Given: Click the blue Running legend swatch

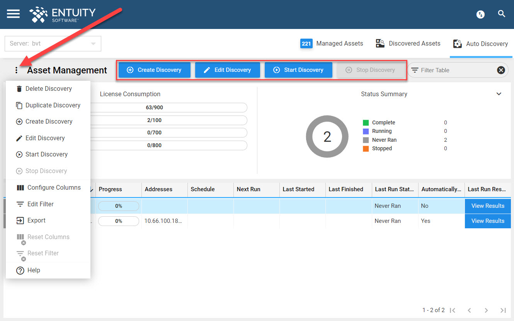Looking at the screenshot, I should (x=366, y=131).
